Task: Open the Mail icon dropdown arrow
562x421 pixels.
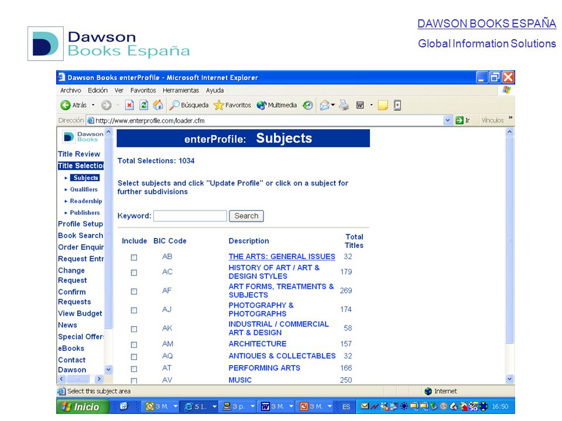Action: pyautogui.click(x=333, y=105)
